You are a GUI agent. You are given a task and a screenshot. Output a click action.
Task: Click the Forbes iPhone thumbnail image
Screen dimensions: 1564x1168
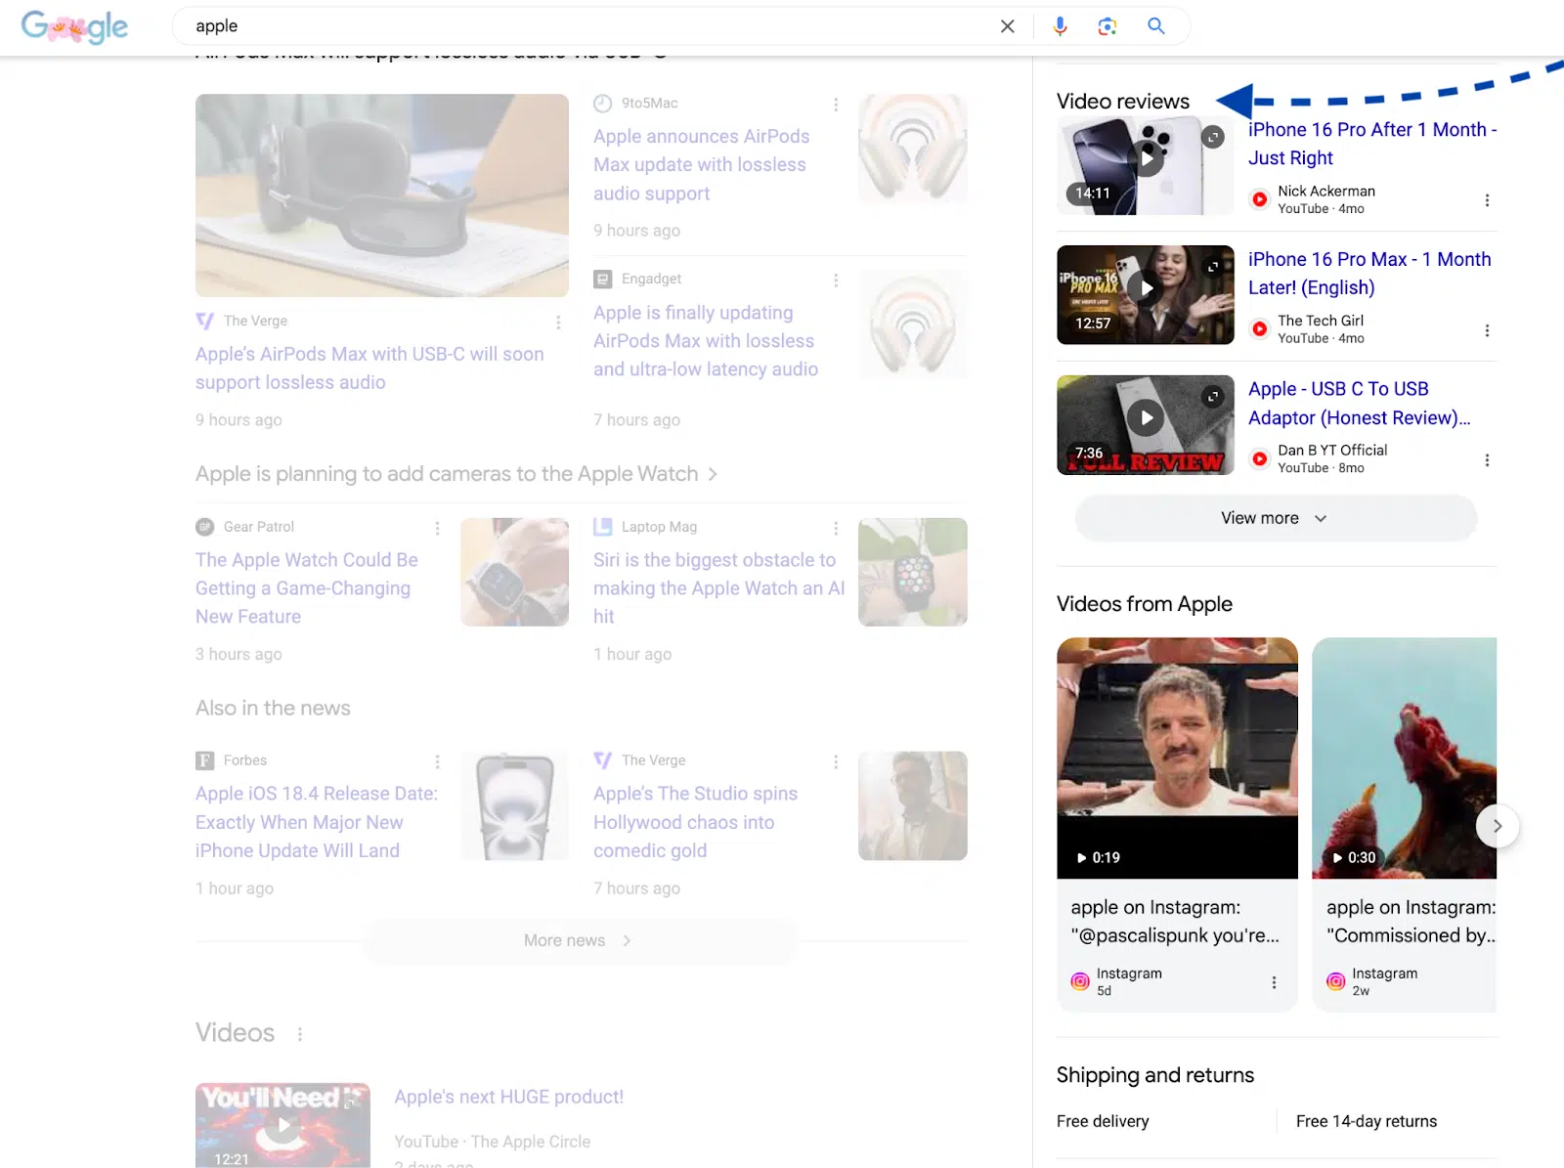514,806
